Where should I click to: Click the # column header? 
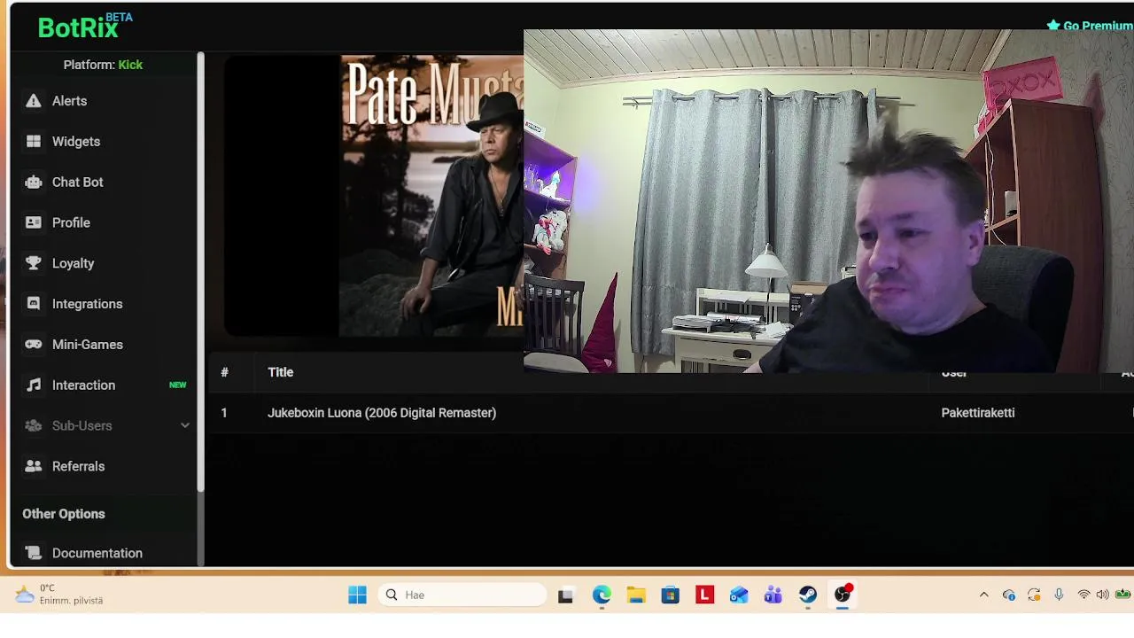pos(224,372)
